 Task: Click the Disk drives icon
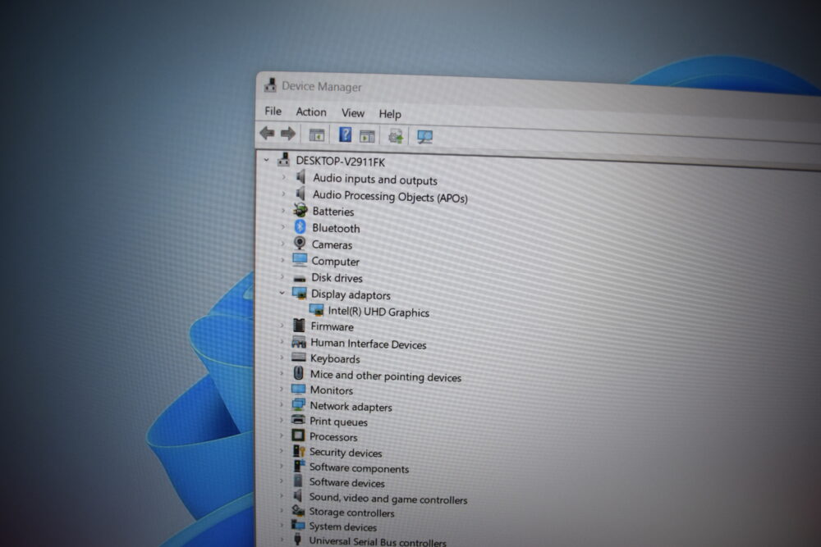click(x=300, y=278)
